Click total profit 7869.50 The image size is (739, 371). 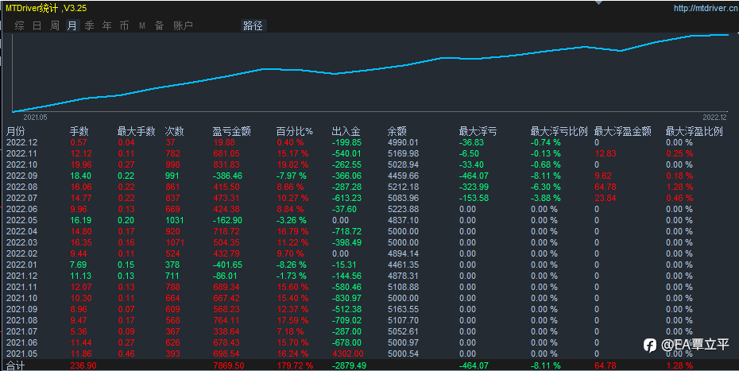(229, 365)
